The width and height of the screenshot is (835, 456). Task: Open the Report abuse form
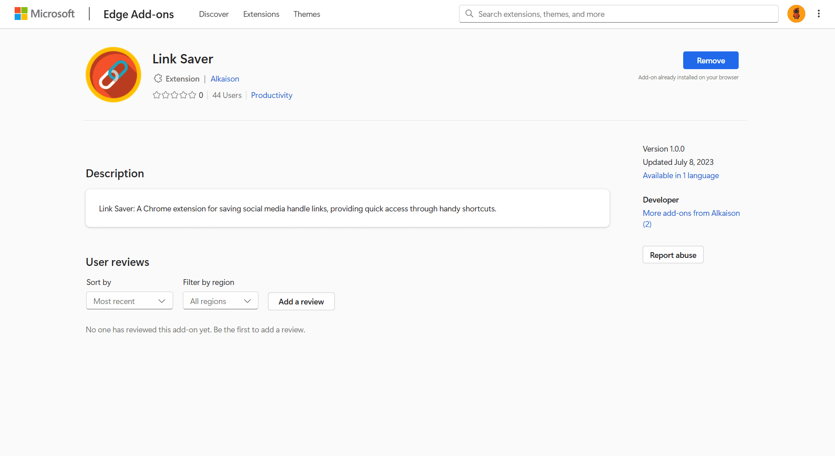[x=673, y=254]
